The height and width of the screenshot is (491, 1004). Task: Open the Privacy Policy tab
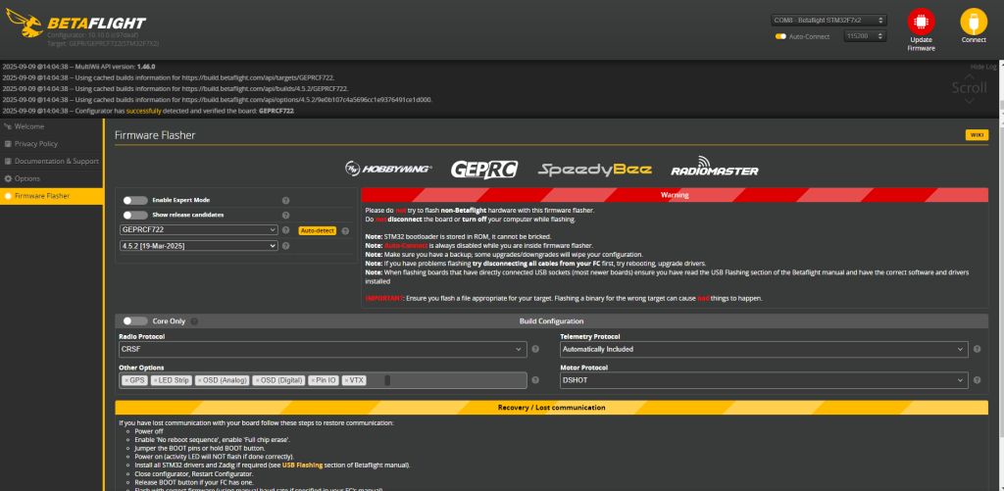(52, 144)
